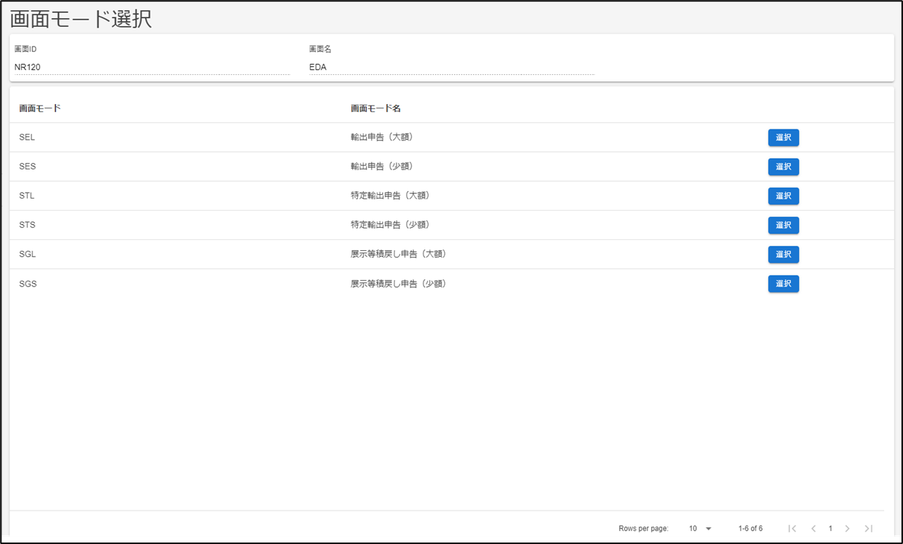Screen dimensions: 903x544
Task: Select the STS 特定輸出申告（少額） mode
Action: coord(783,225)
